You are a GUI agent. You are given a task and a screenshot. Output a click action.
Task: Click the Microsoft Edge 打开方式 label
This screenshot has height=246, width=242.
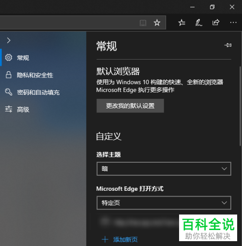pos(130,189)
